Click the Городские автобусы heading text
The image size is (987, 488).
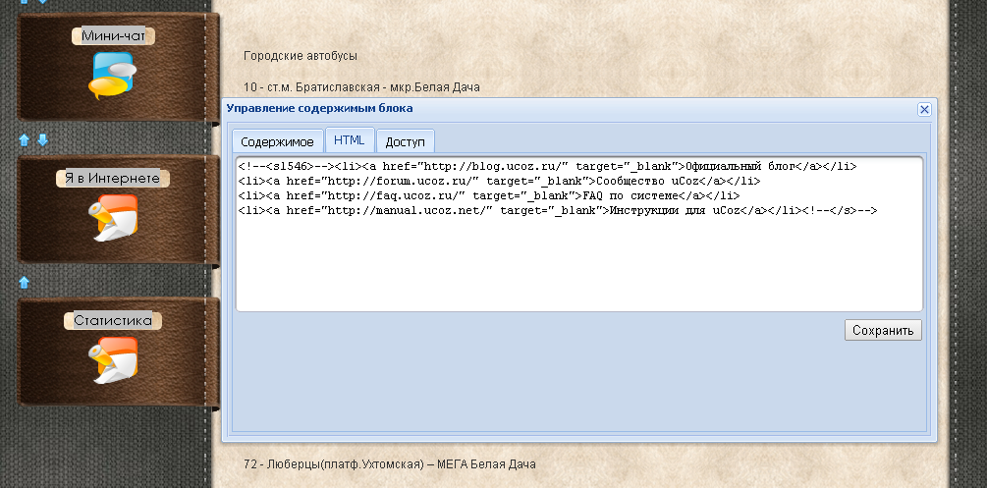click(301, 56)
